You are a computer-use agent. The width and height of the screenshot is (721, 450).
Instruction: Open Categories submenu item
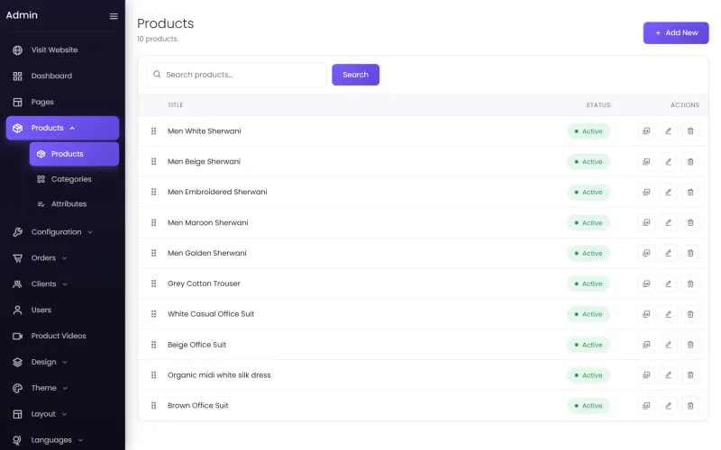coord(74,179)
